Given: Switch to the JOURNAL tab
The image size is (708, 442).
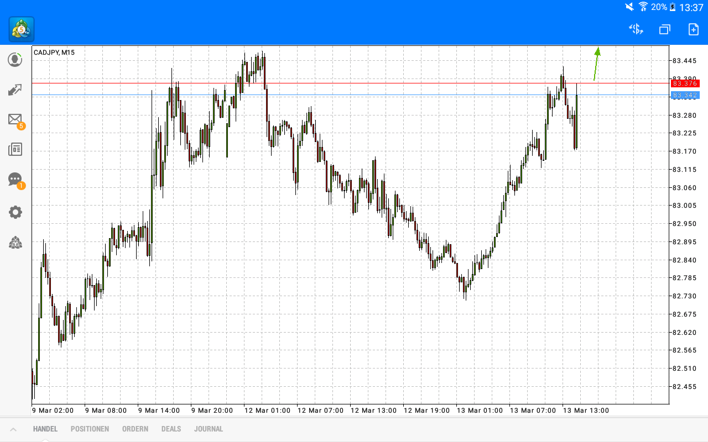Looking at the screenshot, I should [209, 429].
